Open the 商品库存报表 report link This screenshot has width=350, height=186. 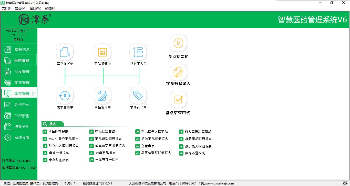coord(58,132)
